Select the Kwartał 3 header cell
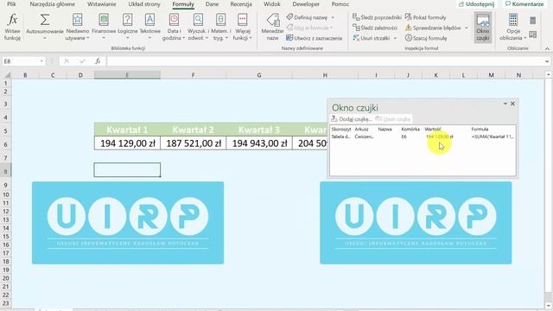 [259, 130]
